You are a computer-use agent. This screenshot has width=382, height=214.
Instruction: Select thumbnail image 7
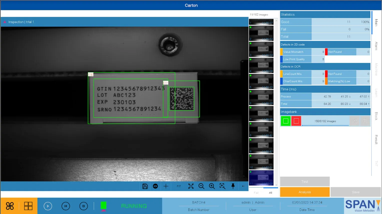point(261,113)
